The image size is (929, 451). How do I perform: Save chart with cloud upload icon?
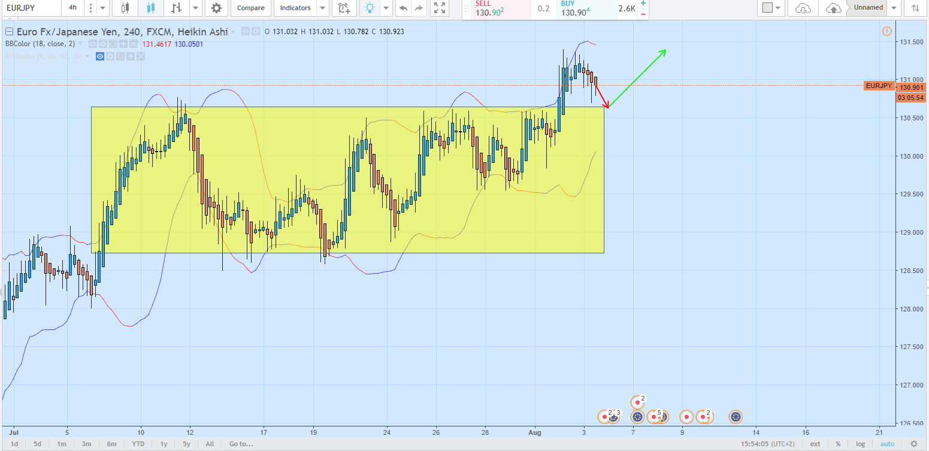833,8
